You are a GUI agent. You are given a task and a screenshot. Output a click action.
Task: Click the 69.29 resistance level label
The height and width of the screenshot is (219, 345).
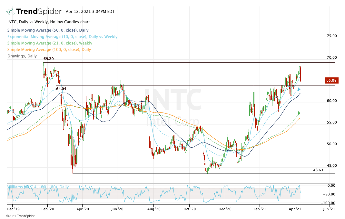coord(49,59)
